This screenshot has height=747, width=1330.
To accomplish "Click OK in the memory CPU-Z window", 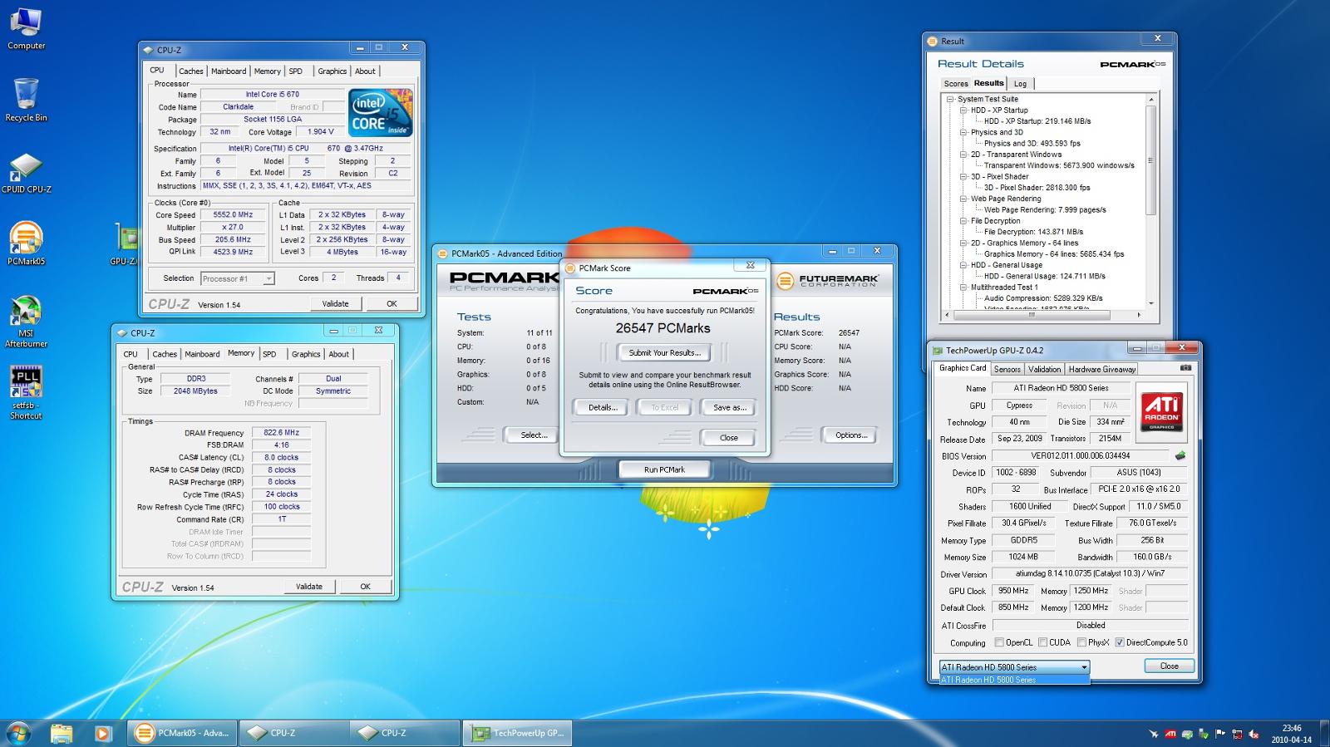I will point(365,587).
